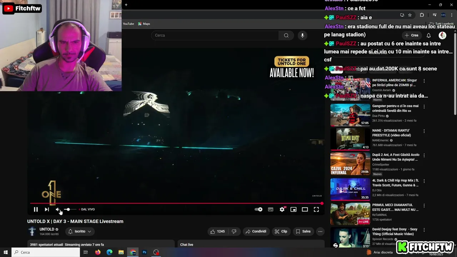This screenshot has width=457, height=257.
Task: Click the Chat live panel header
Action: tap(187, 245)
